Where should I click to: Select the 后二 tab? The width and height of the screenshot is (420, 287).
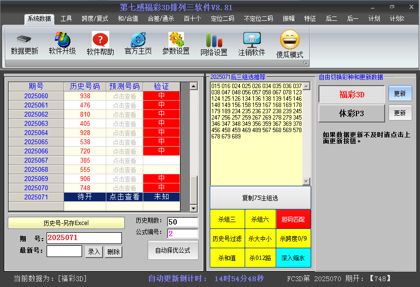point(331,19)
